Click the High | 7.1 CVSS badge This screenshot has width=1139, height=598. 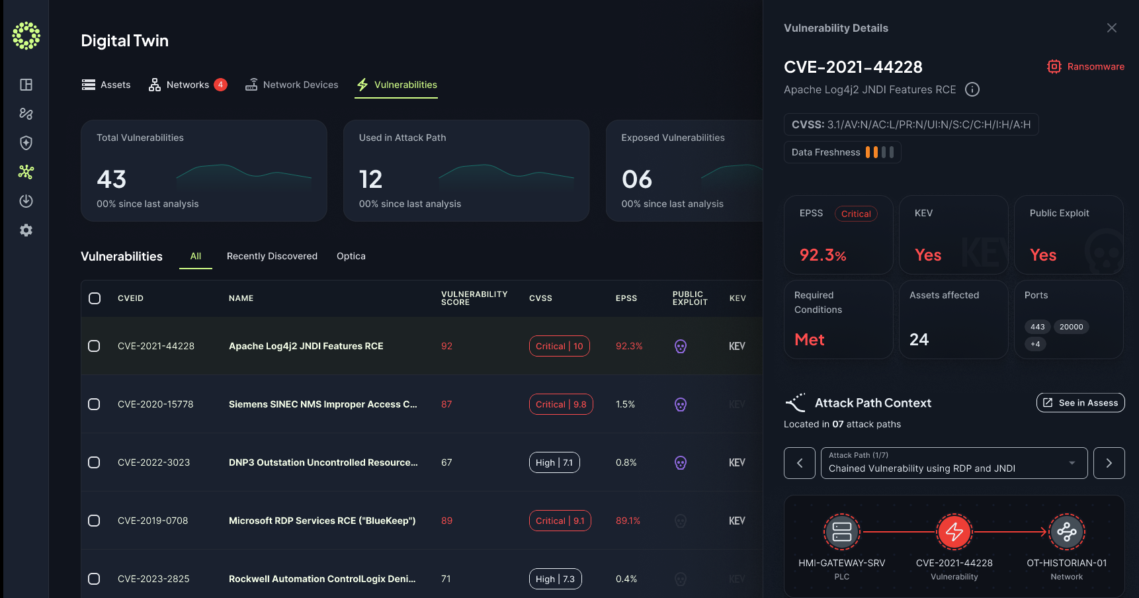554,462
